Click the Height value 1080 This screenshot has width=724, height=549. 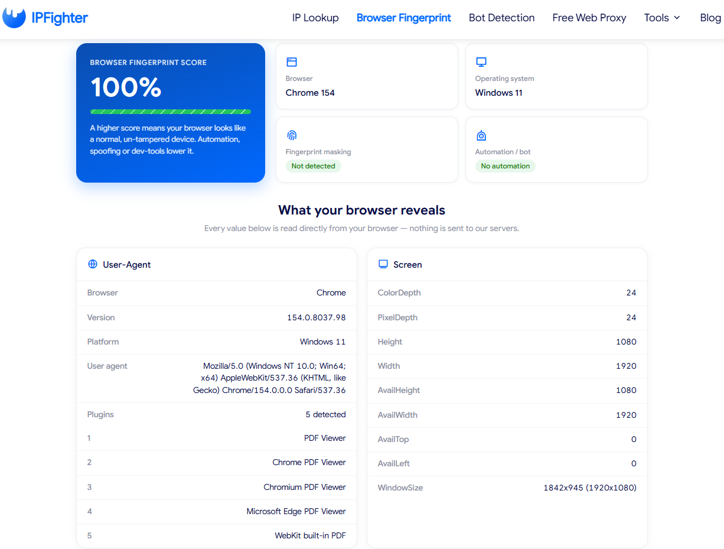626,342
